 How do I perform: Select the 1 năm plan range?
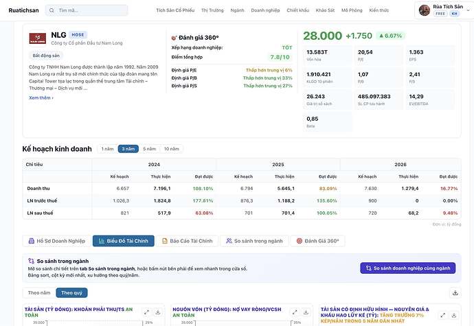pyautogui.click(x=108, y=149)
